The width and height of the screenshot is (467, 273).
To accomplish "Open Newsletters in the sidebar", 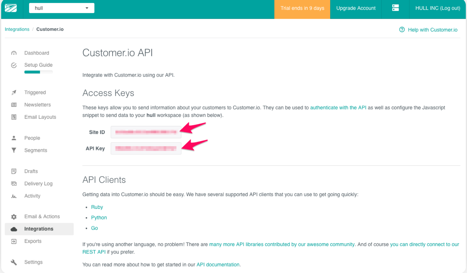I will tap(37, 105).
